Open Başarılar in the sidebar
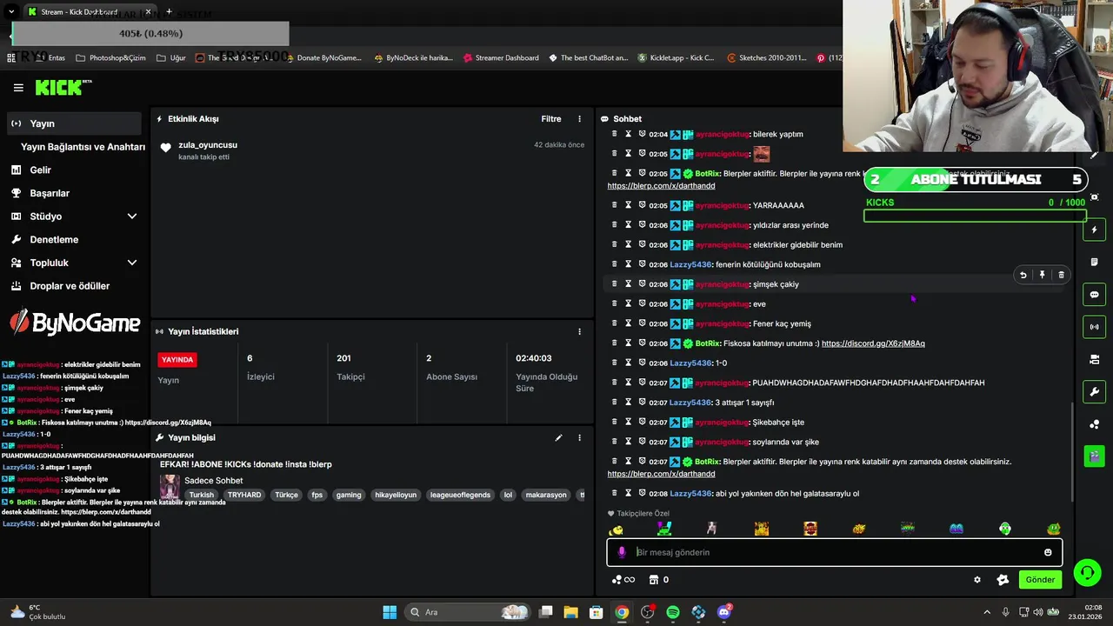 (49, 193)
